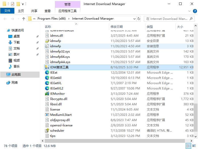Click the vertical scrollbar down arrow
Viewport: 198px width, 149px height.
click(195, 136)
